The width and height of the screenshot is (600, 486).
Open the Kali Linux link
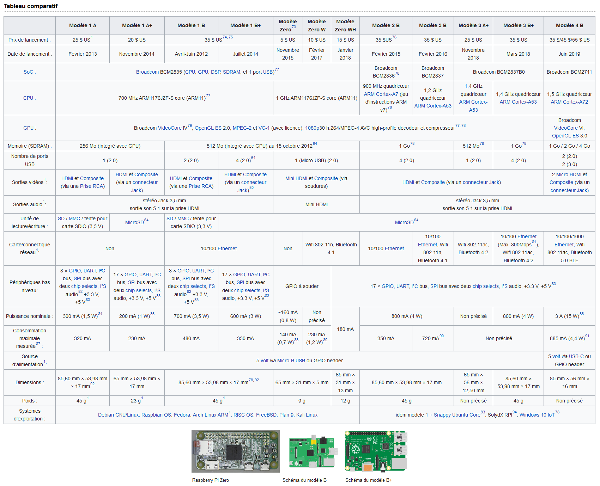pos(307,415)
